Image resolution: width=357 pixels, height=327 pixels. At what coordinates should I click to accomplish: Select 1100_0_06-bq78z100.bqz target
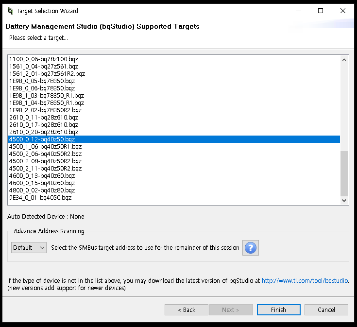click(174, 59)
